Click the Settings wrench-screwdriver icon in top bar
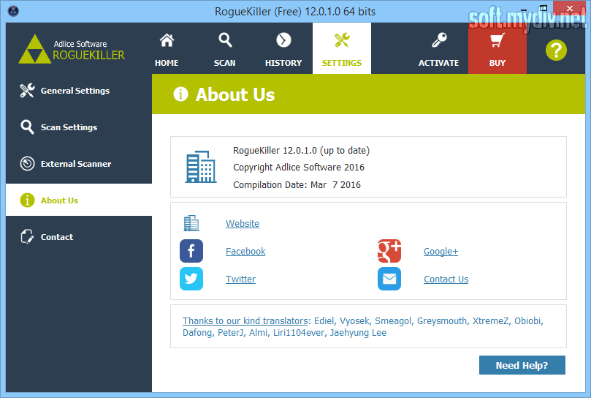Image resolution: width=591 pixels, height=398 pixels. tap(342, 40)
